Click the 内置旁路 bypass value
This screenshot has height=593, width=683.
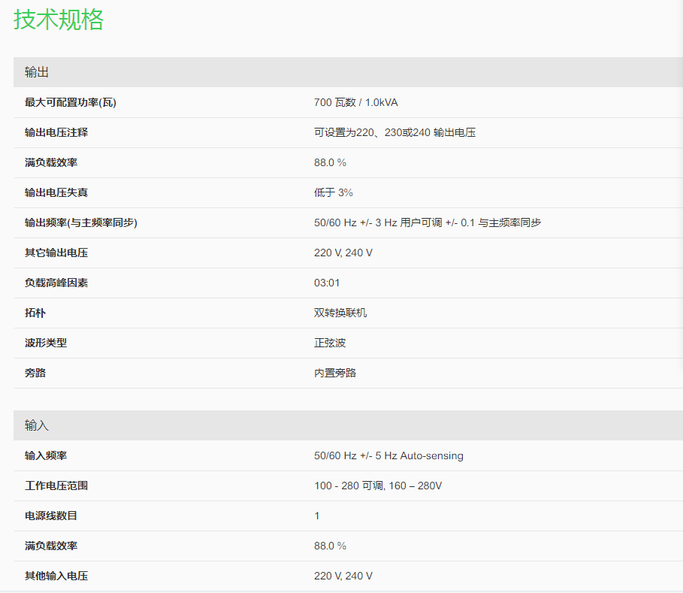click(335, 373)
